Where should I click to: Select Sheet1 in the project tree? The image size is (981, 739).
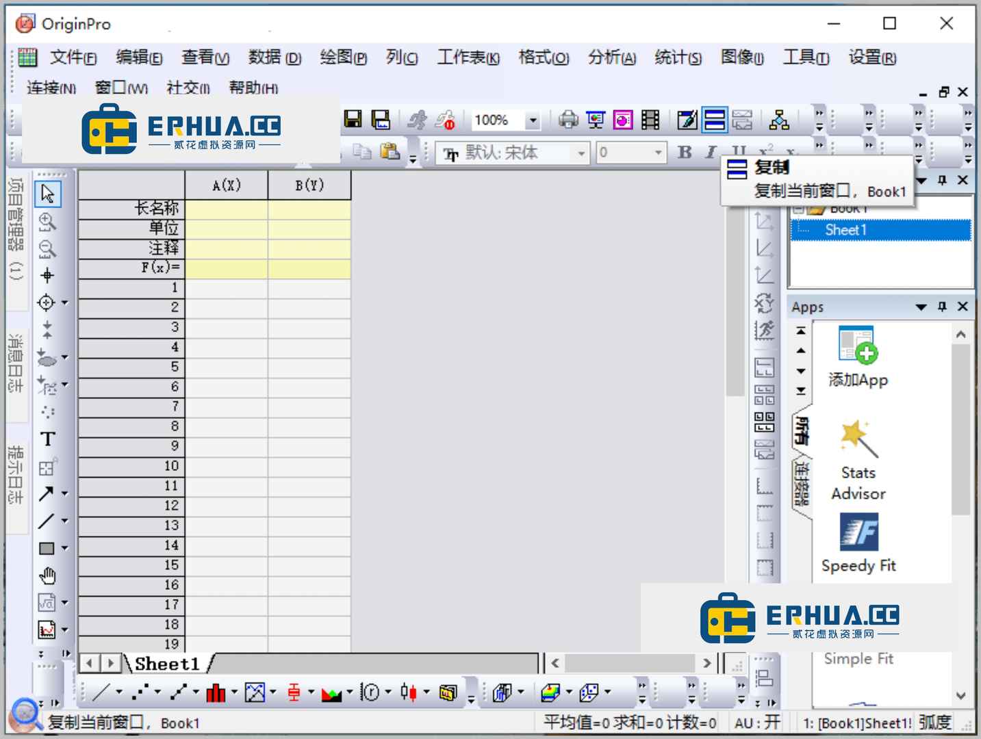coord(846,230)
